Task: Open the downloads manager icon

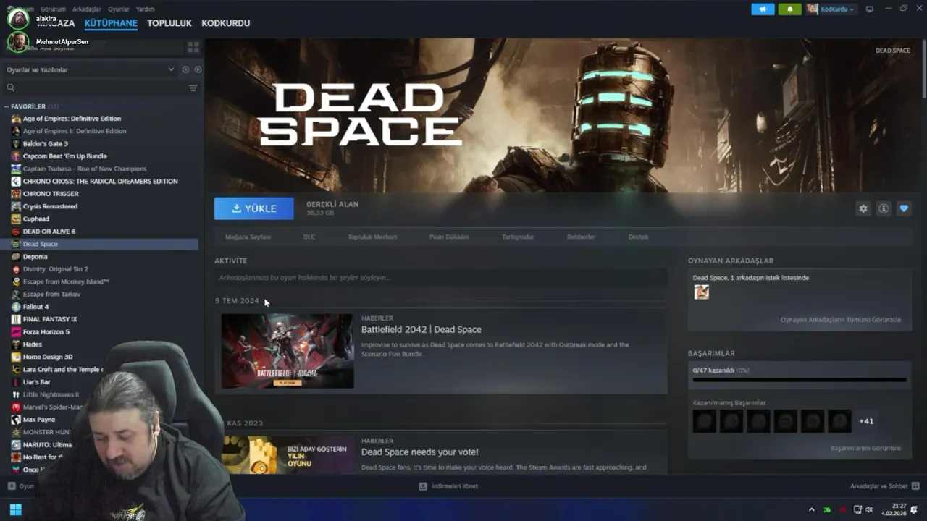Action: point(423,486)
